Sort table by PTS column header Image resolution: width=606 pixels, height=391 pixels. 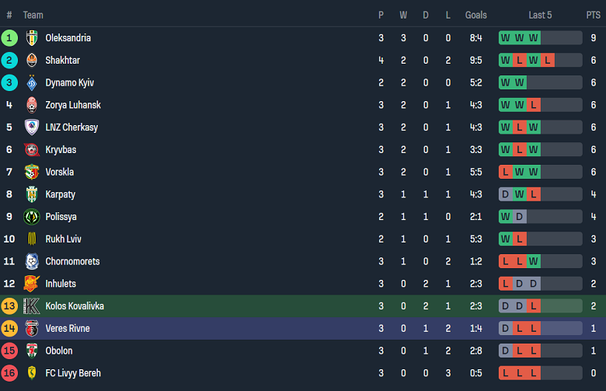tap(593, 15)
